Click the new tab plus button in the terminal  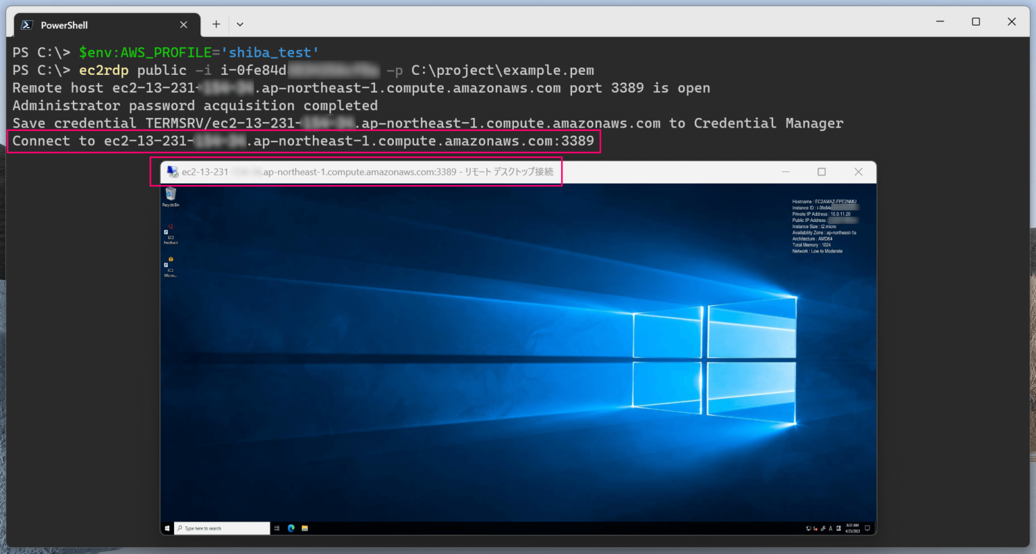(x=215, y=24)
